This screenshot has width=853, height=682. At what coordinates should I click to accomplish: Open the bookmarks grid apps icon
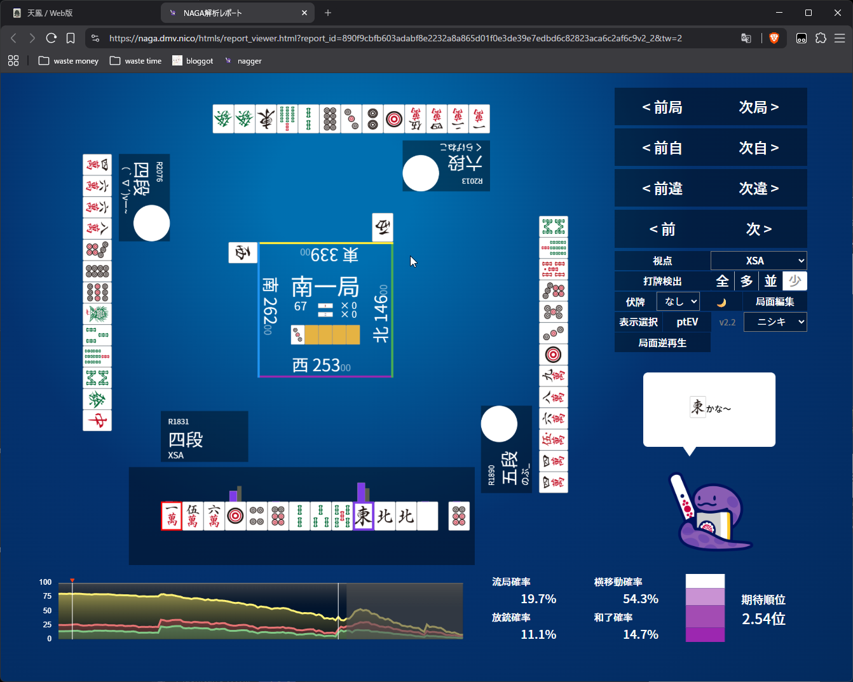pyautogui.click(x=13, y=61)
